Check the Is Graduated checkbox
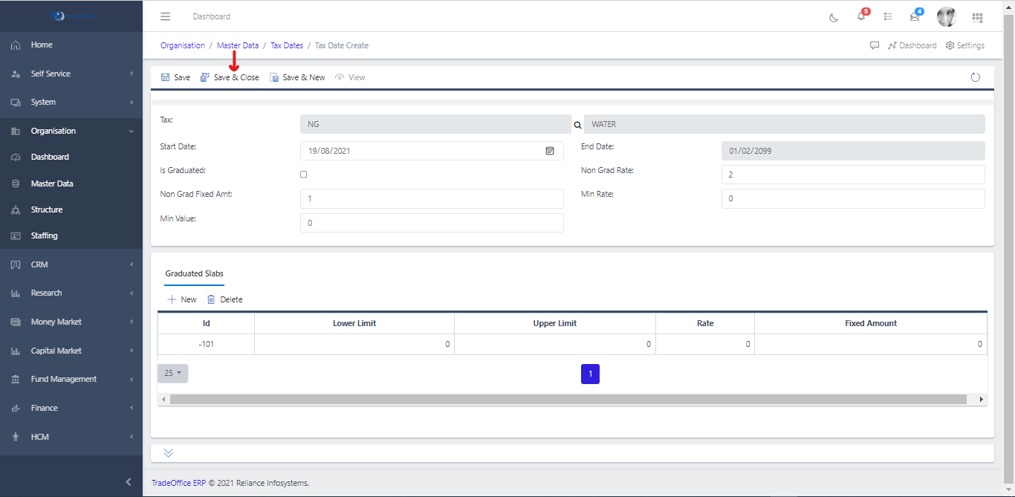The image size is (1015, 497). pos(303,175)
